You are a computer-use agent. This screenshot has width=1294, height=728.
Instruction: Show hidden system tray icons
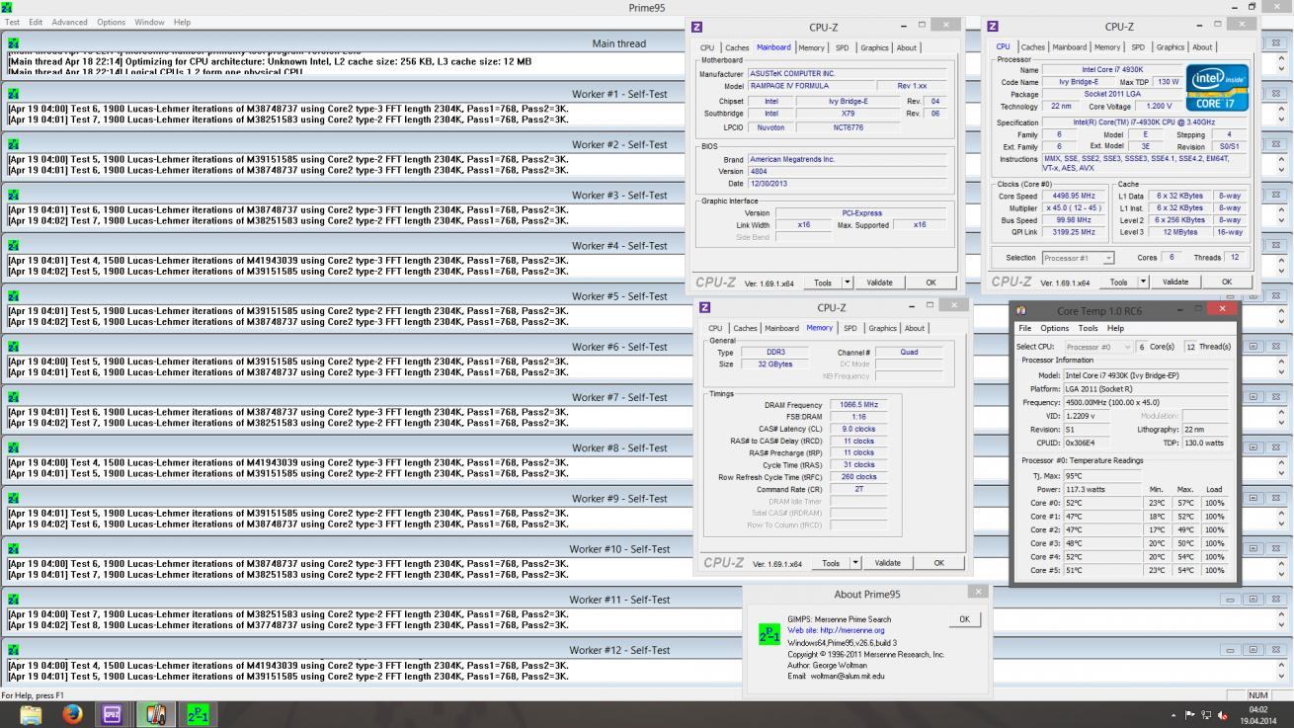coord(1173,715)
